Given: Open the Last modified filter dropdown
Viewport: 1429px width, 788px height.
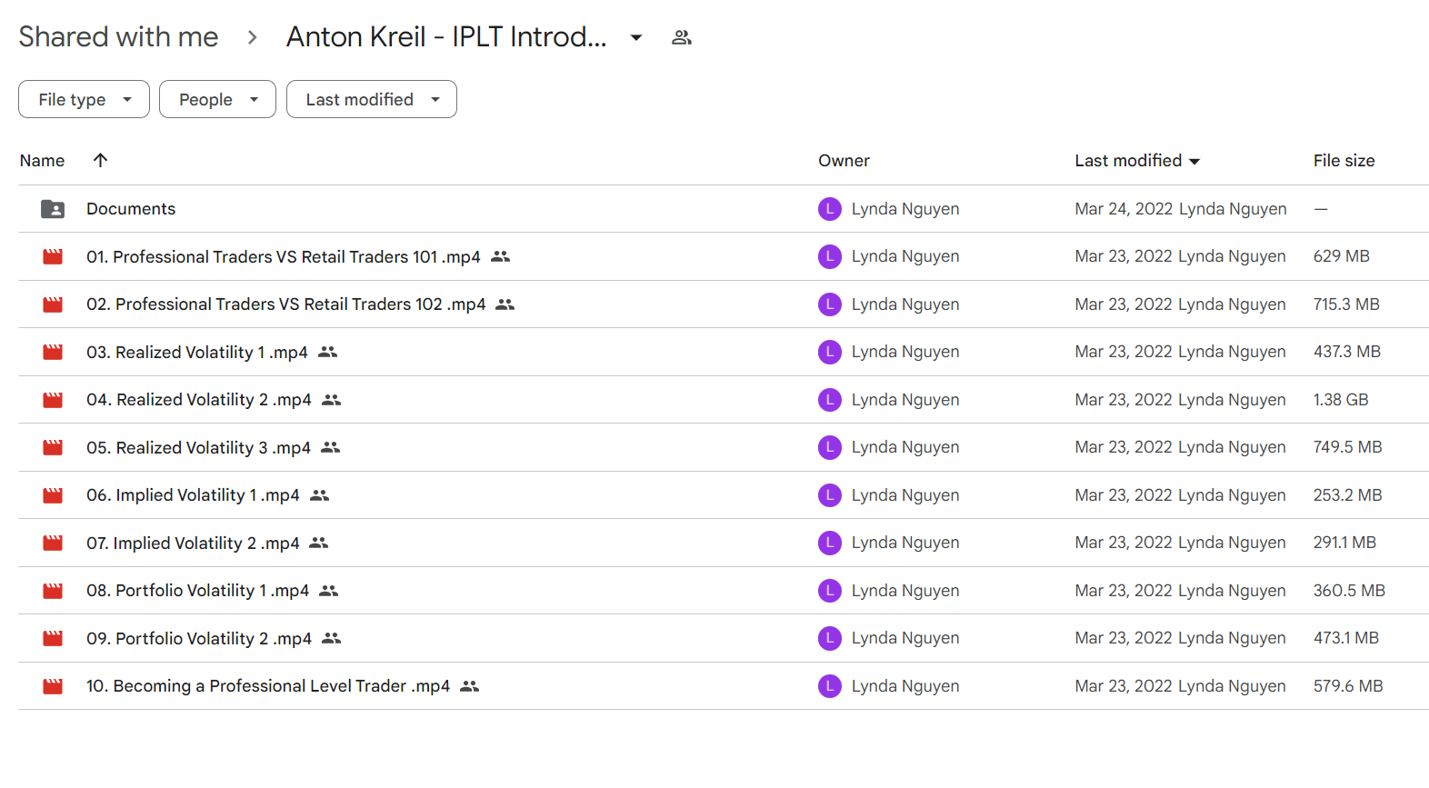Looking at the screenshot, I should [x=372, y=99].
